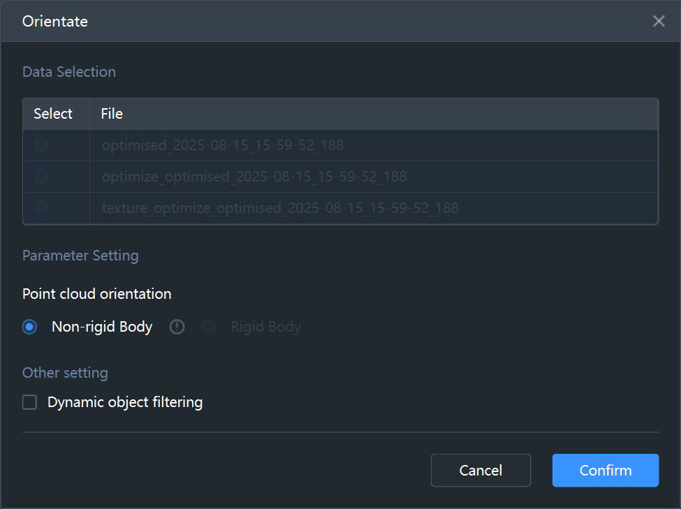Close the Orientate dialog with the X
This screenshot has height=509, width=681.
pyautogui.click(x=659, y=21)
